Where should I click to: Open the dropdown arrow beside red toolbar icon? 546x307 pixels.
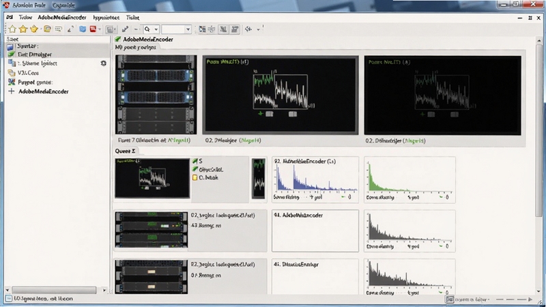[100, 29]
